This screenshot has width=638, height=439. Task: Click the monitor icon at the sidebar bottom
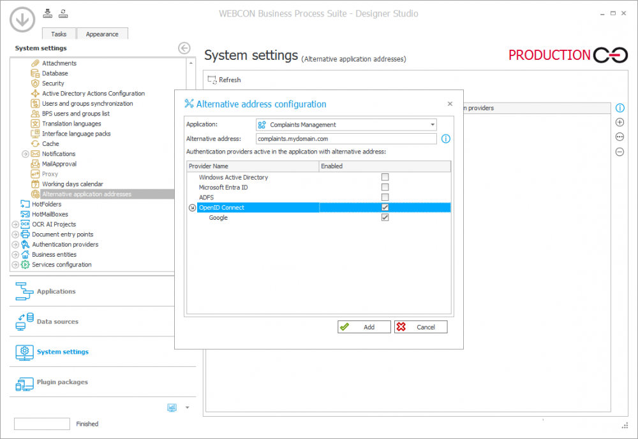172,408
